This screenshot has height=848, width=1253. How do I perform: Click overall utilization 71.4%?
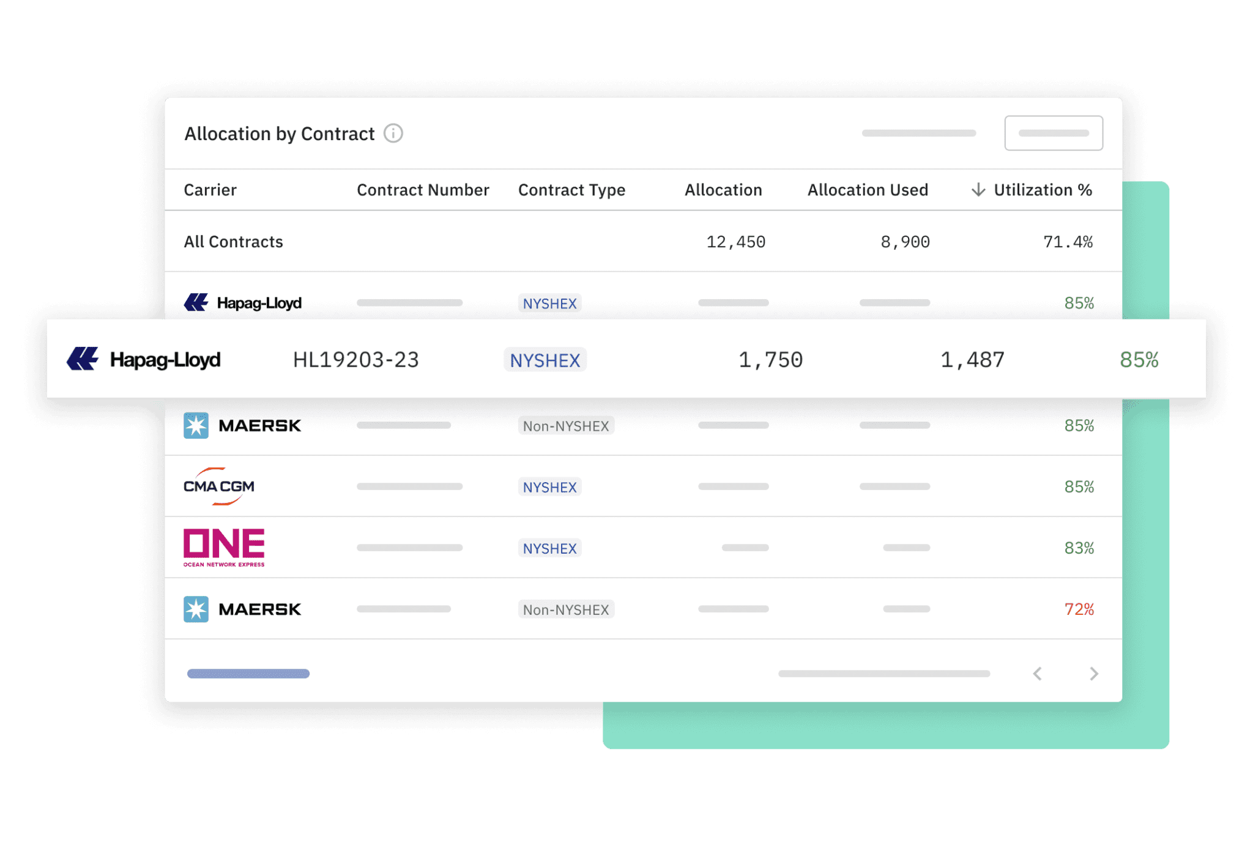1068,242
